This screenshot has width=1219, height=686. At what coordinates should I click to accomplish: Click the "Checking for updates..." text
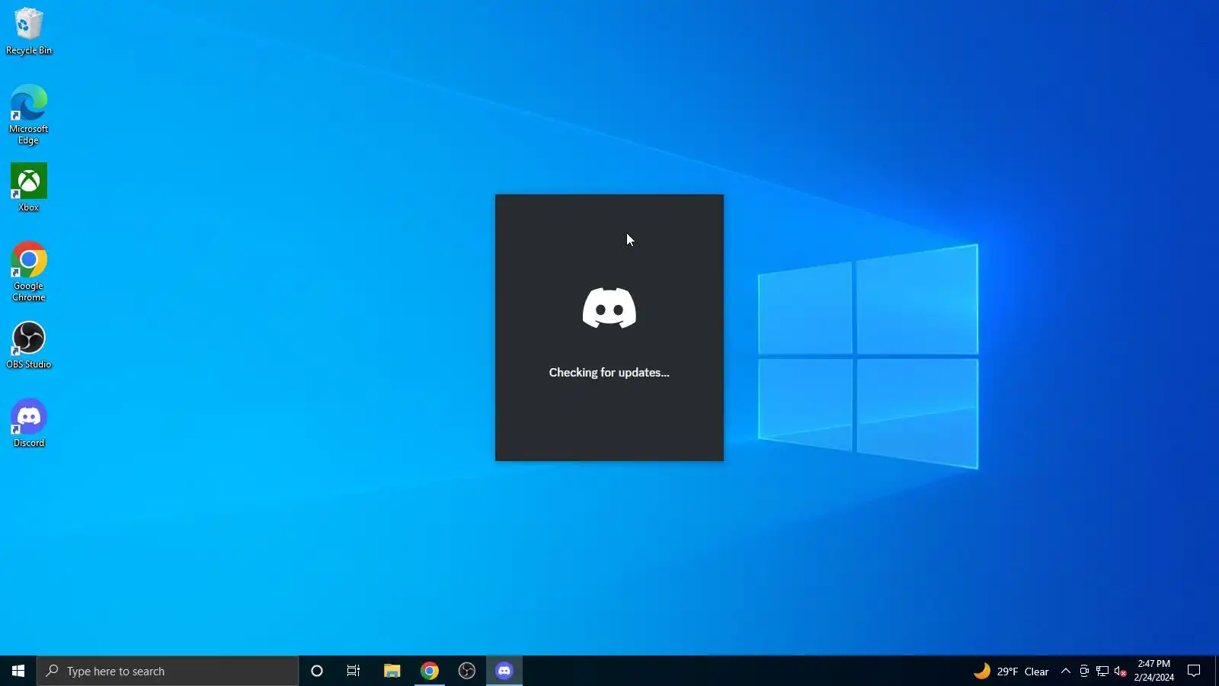tap(609, 373)
